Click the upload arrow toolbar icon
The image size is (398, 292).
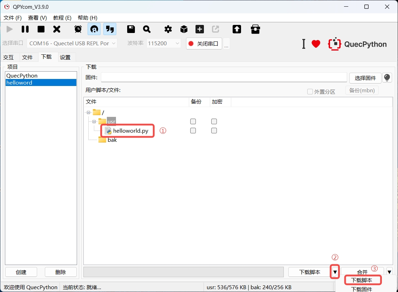[x=237, y=29]
